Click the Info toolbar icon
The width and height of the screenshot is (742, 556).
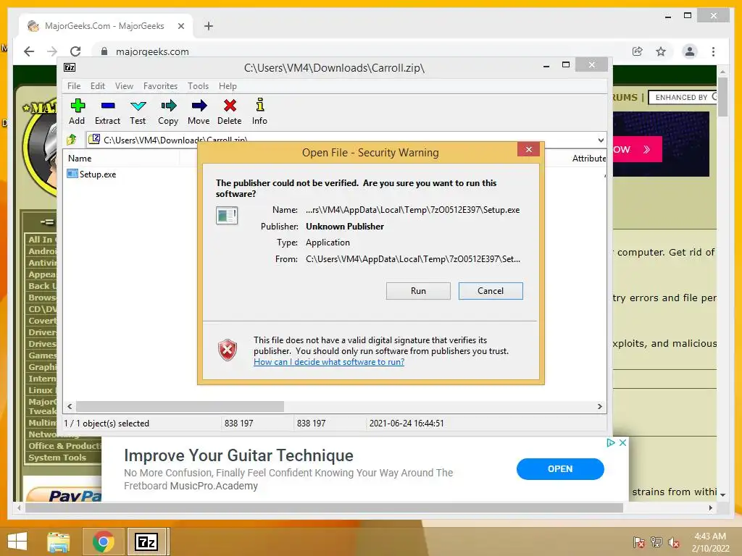click(x=260, y=104)
